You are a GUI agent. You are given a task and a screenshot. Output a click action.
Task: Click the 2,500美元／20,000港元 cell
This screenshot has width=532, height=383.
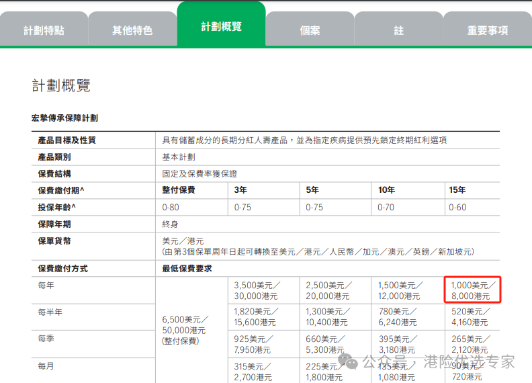(328, 291)
